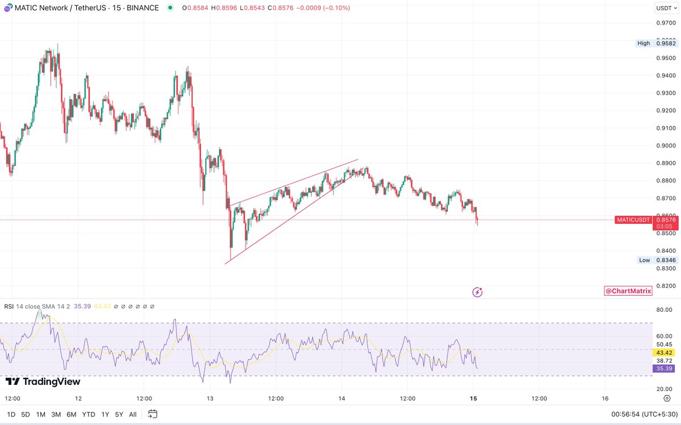Show All available data range
Viewport: 681px width, 425px height.
pos(132,414)
